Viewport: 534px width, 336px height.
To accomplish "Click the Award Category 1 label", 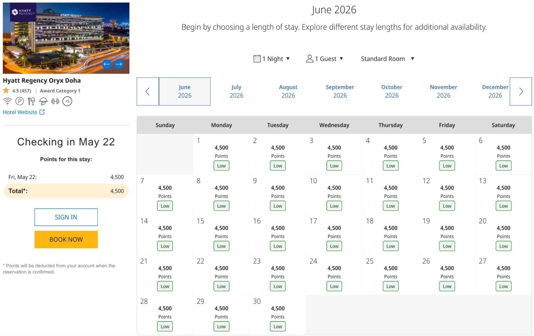I will [60, 91].
